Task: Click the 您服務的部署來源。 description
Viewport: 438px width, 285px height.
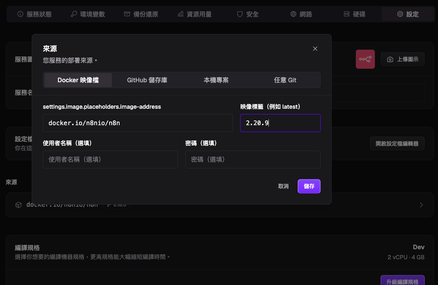Action: coord(70,60)
